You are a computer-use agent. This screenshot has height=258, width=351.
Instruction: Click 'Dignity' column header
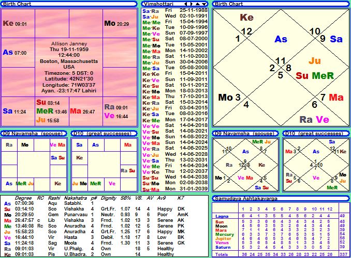pyautogui.click(x=109, y=198)
